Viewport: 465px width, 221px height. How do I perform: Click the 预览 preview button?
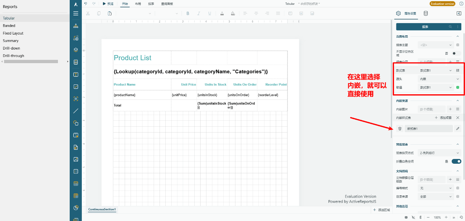[108, 4]
